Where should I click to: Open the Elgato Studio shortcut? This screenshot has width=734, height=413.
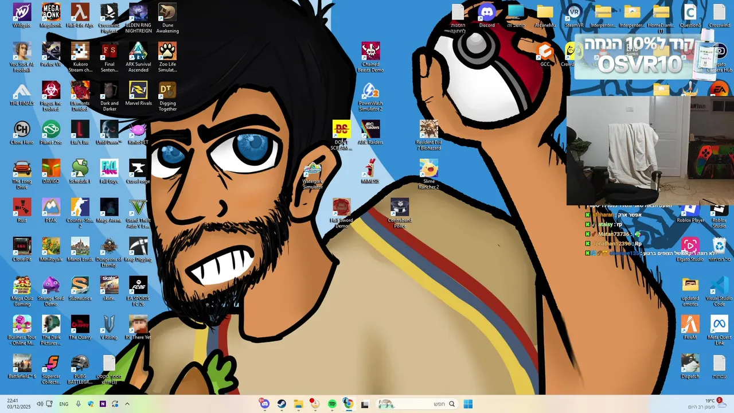(690, 250)
